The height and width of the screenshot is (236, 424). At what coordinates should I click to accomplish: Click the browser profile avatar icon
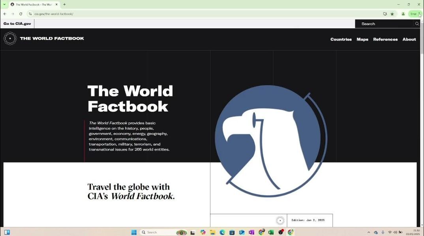403,13
